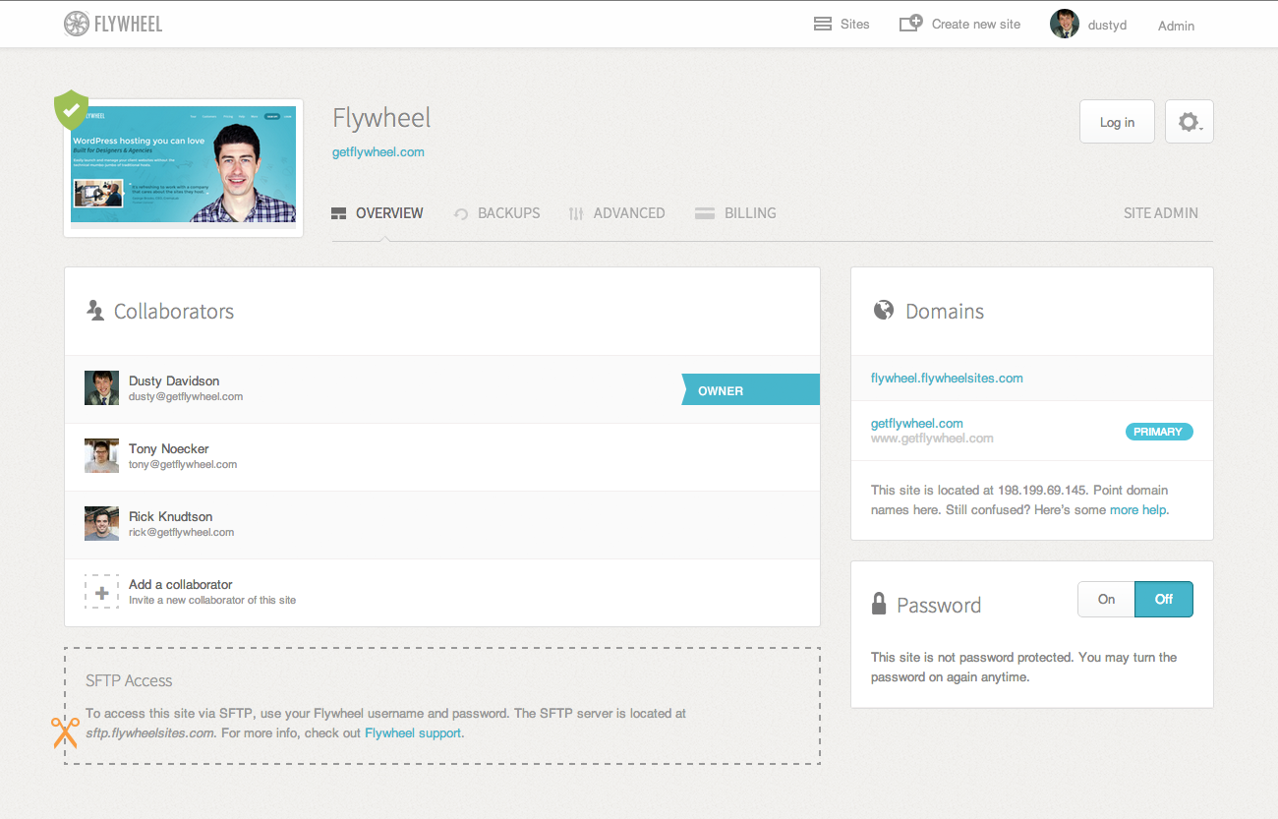Click the Password padlock icon
The width and height of the screenshot is (1278, 819).
tap(879, 604)
